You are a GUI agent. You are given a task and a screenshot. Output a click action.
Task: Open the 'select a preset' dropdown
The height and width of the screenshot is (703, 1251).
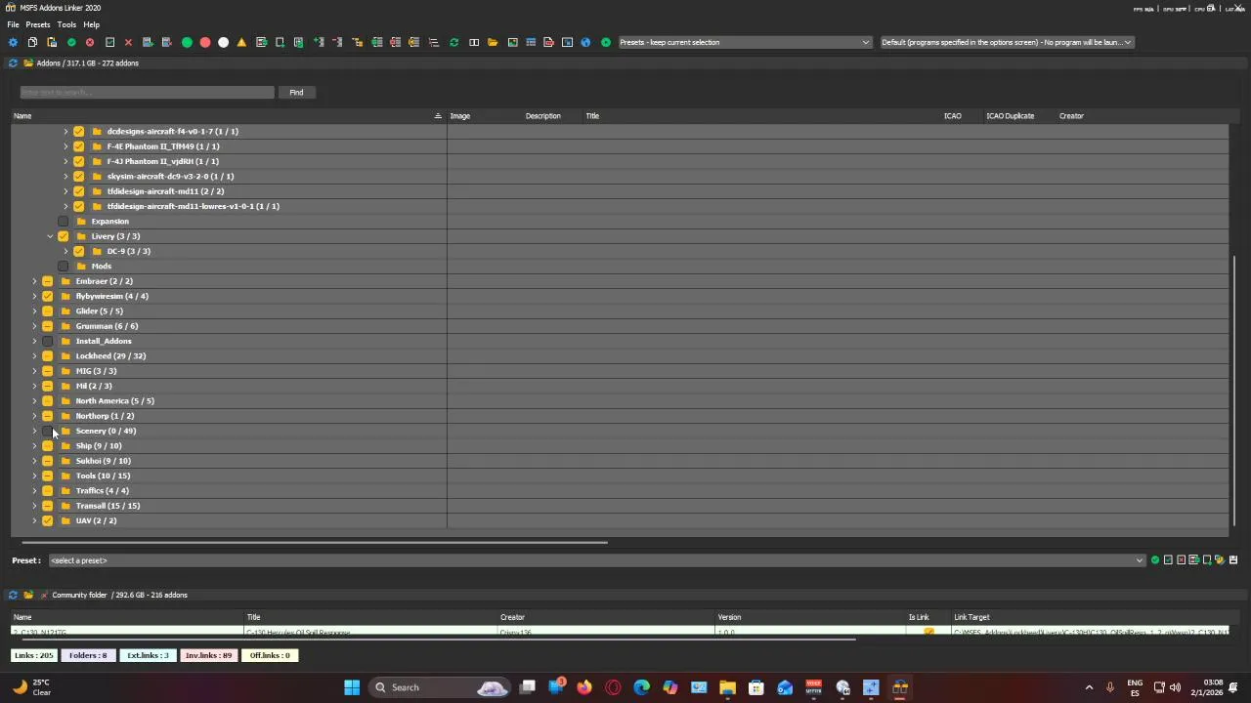[596, 560]
